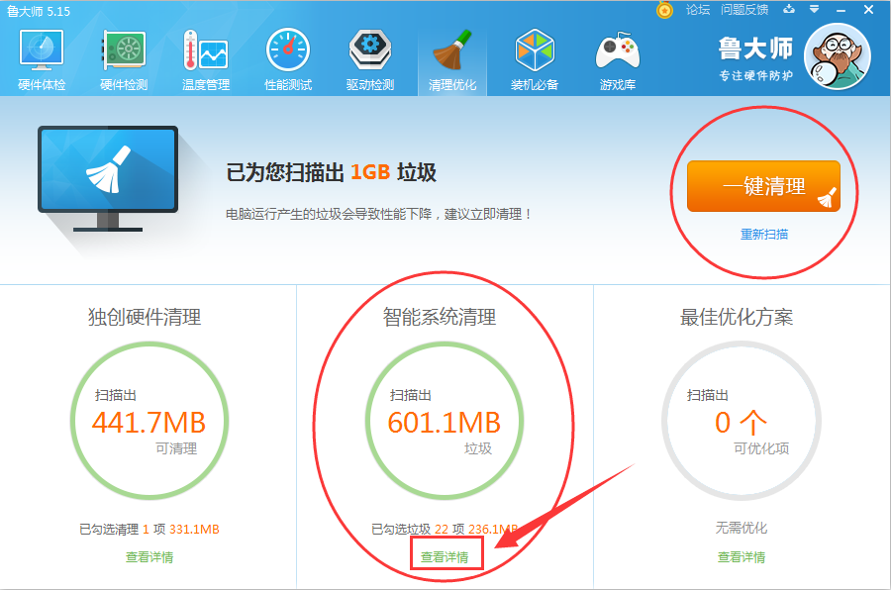This screenshot has width=891, height=590.
Task: View details under 独创硬件清理
Action: pos(149,554)
